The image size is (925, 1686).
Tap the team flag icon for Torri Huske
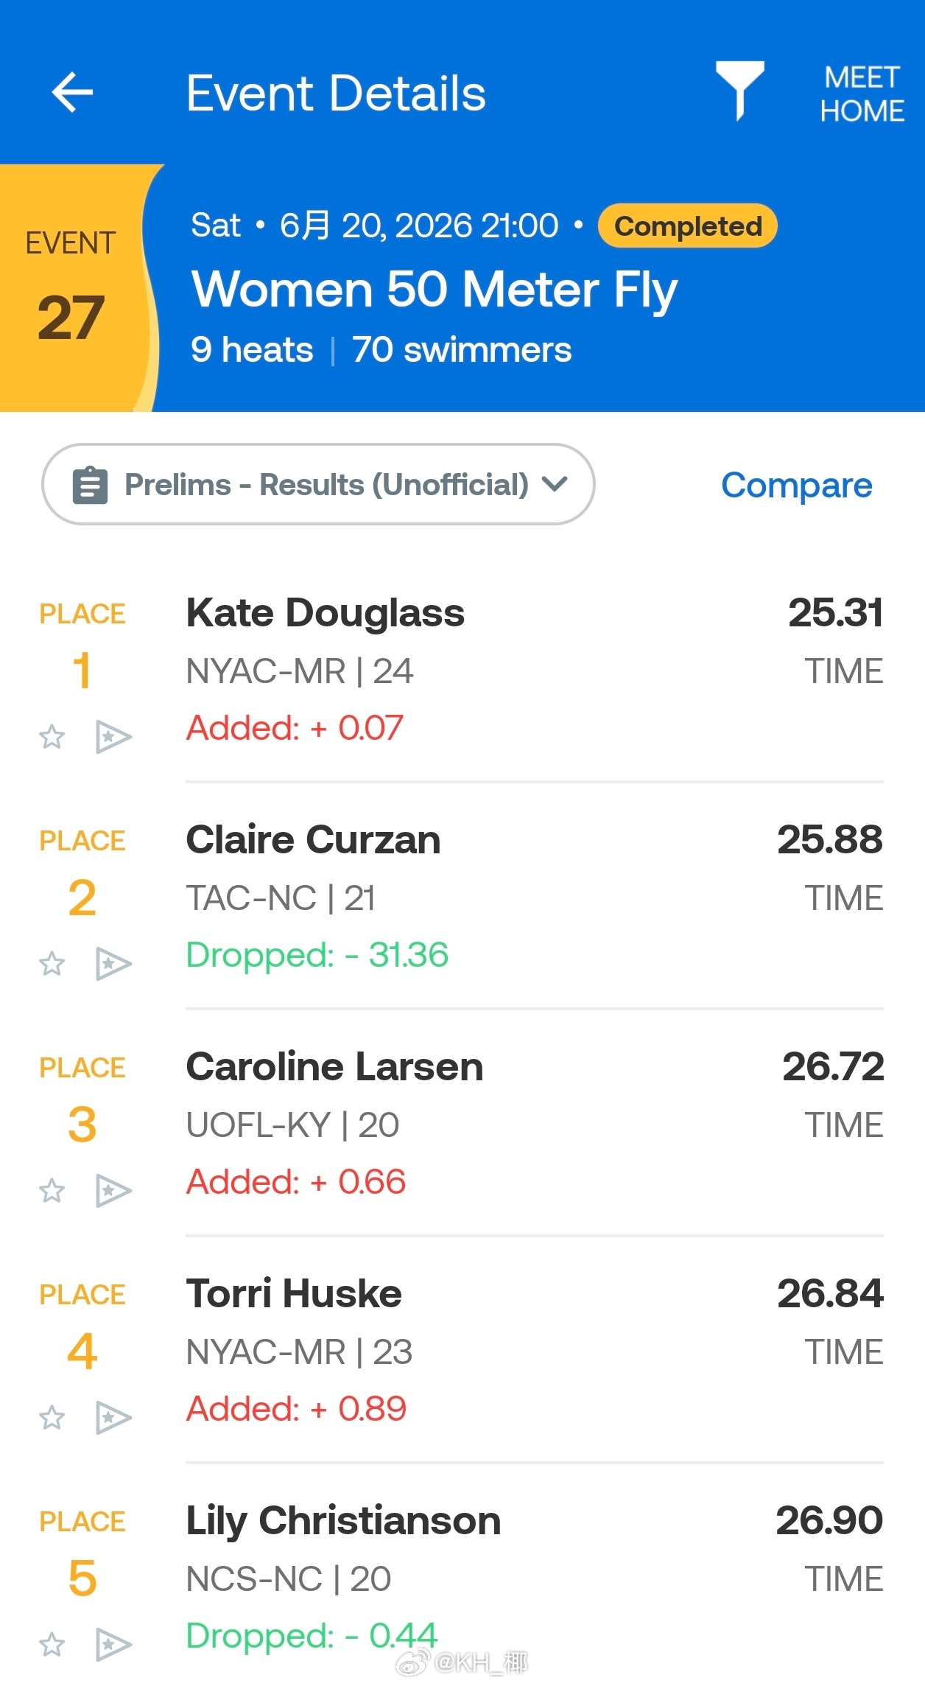pos(113,1417)
